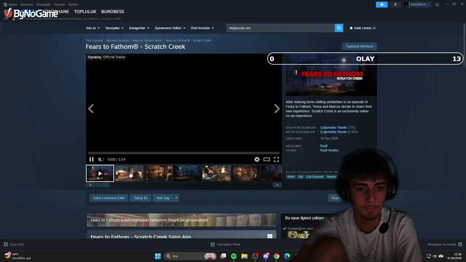
Task: Expand the Kategoriler menu
Action: (139, 28)
